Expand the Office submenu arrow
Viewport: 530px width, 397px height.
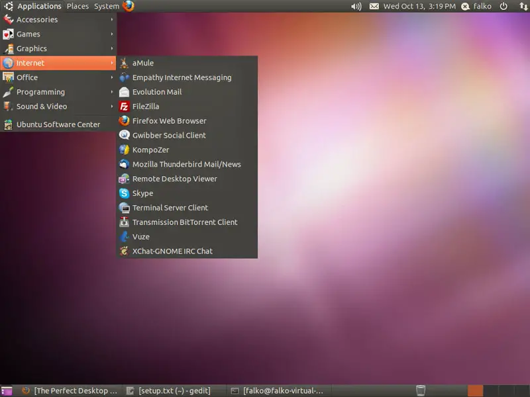coord(112,77)
